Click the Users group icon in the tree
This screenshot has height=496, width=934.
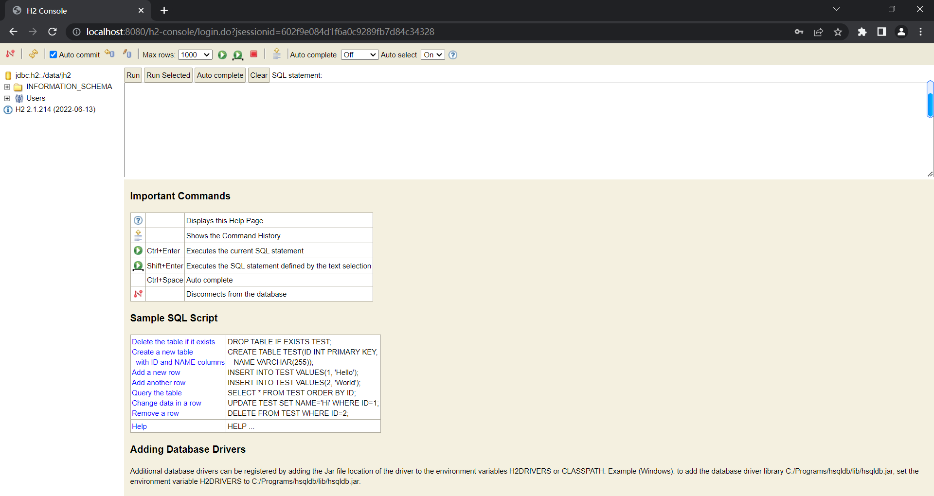(x=19, y=98)
